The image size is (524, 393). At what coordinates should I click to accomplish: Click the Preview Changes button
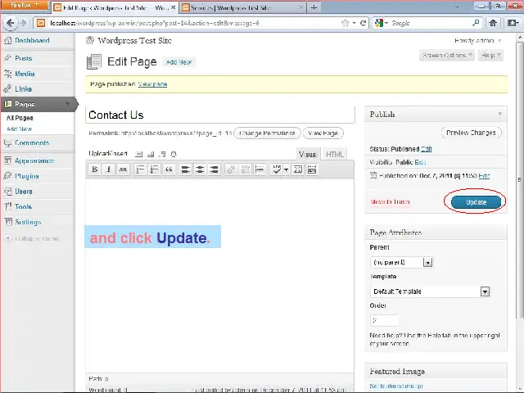[471, 133]
